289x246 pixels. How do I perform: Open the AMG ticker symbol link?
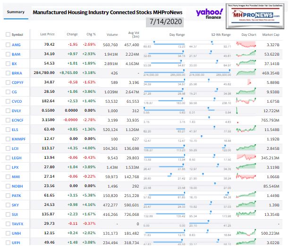[16, 44]
